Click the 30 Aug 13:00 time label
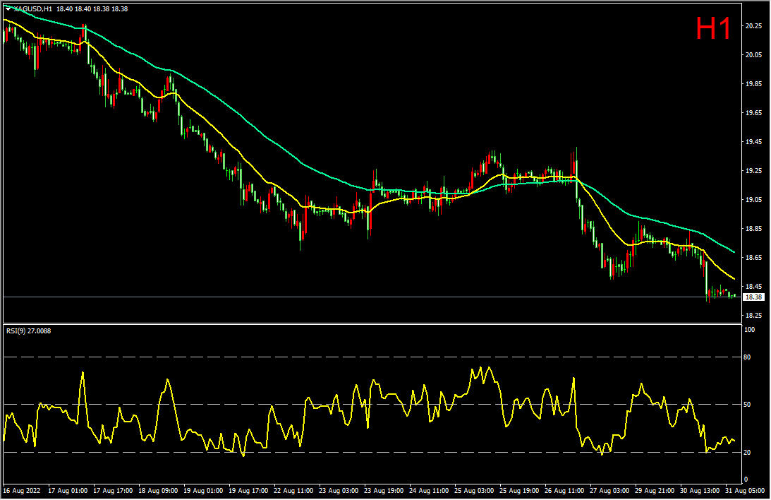Viewport: 771px width, 500px height. pos(700,491)
